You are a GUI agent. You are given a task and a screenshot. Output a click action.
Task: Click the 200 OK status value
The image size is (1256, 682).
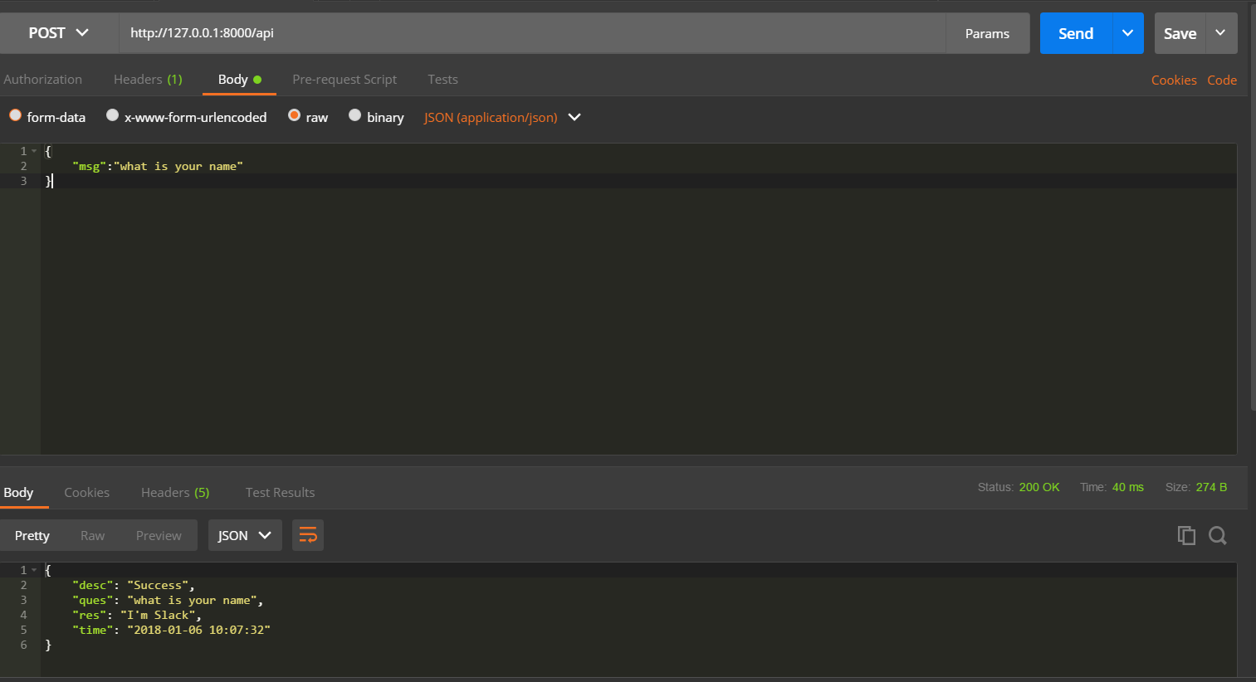click(1039, 487)
